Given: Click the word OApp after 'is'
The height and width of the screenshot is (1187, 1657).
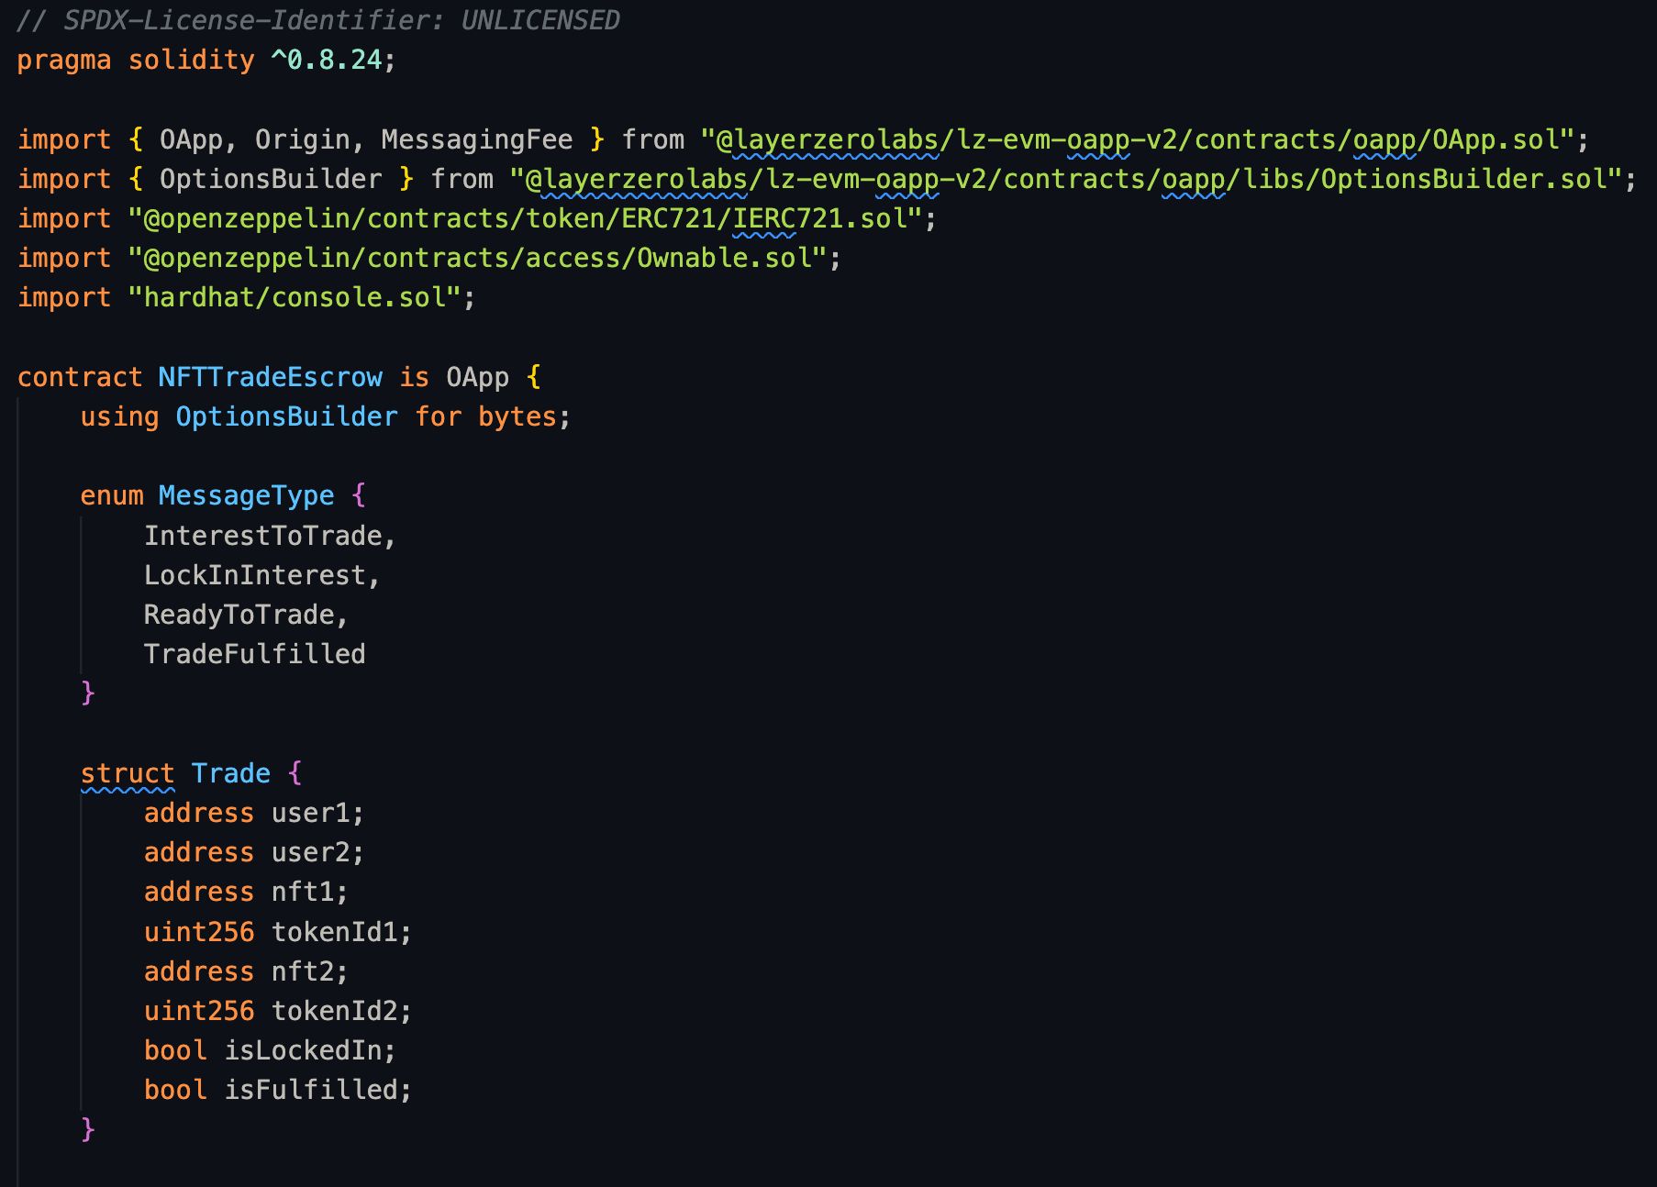Looking at the screenshot, I should [477, 377].
